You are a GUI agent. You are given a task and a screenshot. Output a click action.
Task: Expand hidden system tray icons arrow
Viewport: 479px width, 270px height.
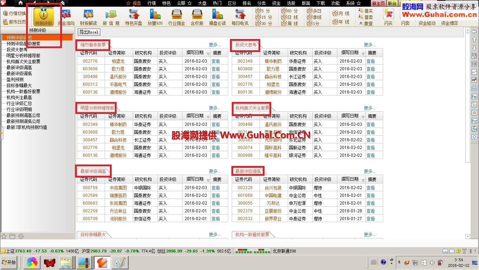click(x=399, y=262)
